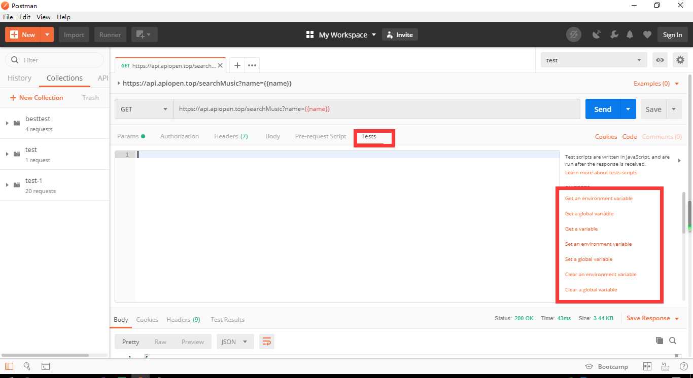
Task: Add a new request tab
Action: pos(237,65)
